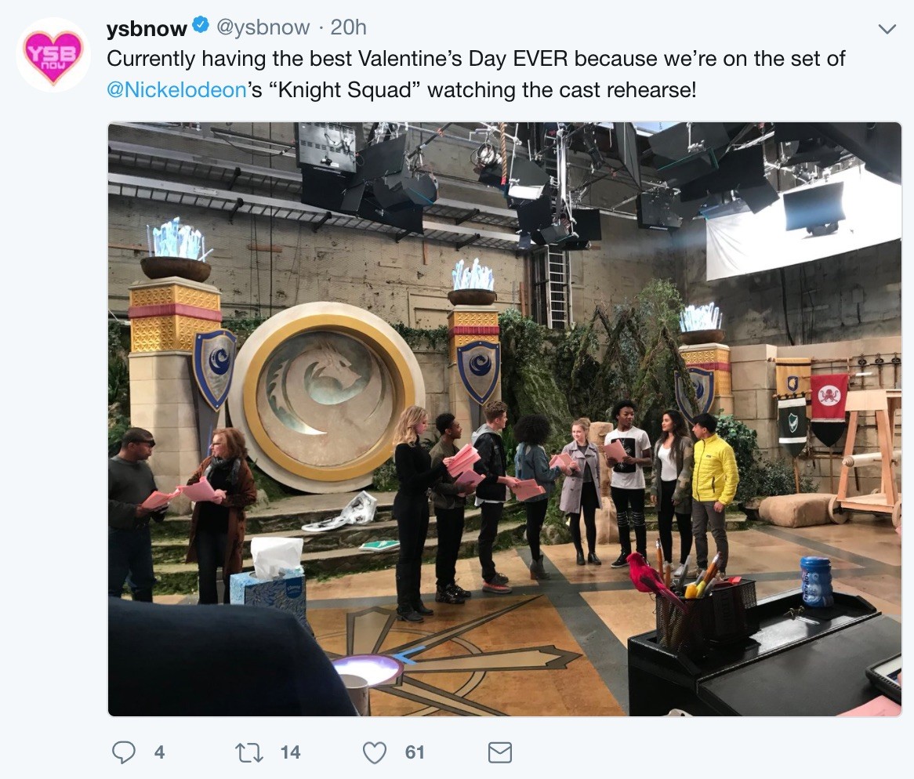Click the blue verified badge

(x=201, y=26)
